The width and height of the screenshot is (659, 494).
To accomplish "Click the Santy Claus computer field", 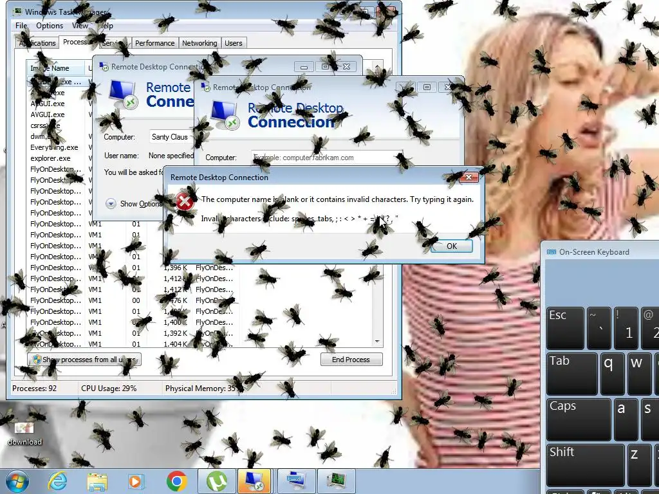I will pyautogui.click(x=171, y=137).
